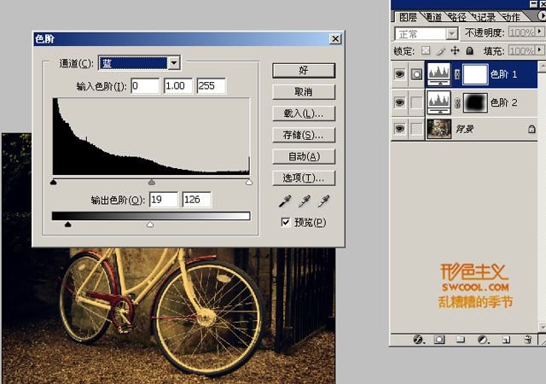The height and width of the screenshot is (384, 546).
Task: Click input levels field showing 255
Action: click(212, 85)
